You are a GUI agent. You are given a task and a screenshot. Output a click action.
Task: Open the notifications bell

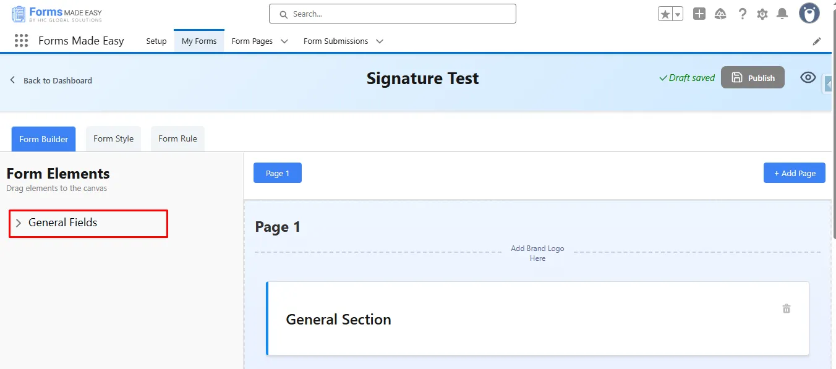click(x=782, y=14)
